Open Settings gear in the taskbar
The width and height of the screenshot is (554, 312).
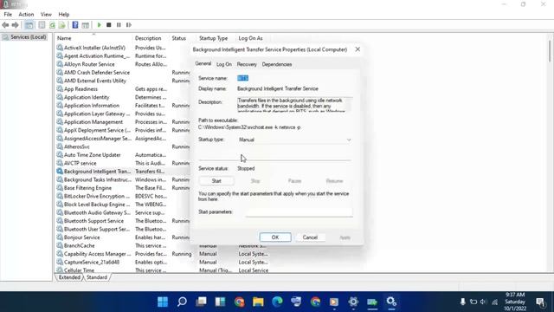(353, 302)
